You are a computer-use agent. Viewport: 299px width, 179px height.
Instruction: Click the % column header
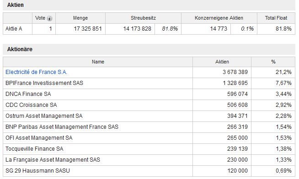click(273, 62)
